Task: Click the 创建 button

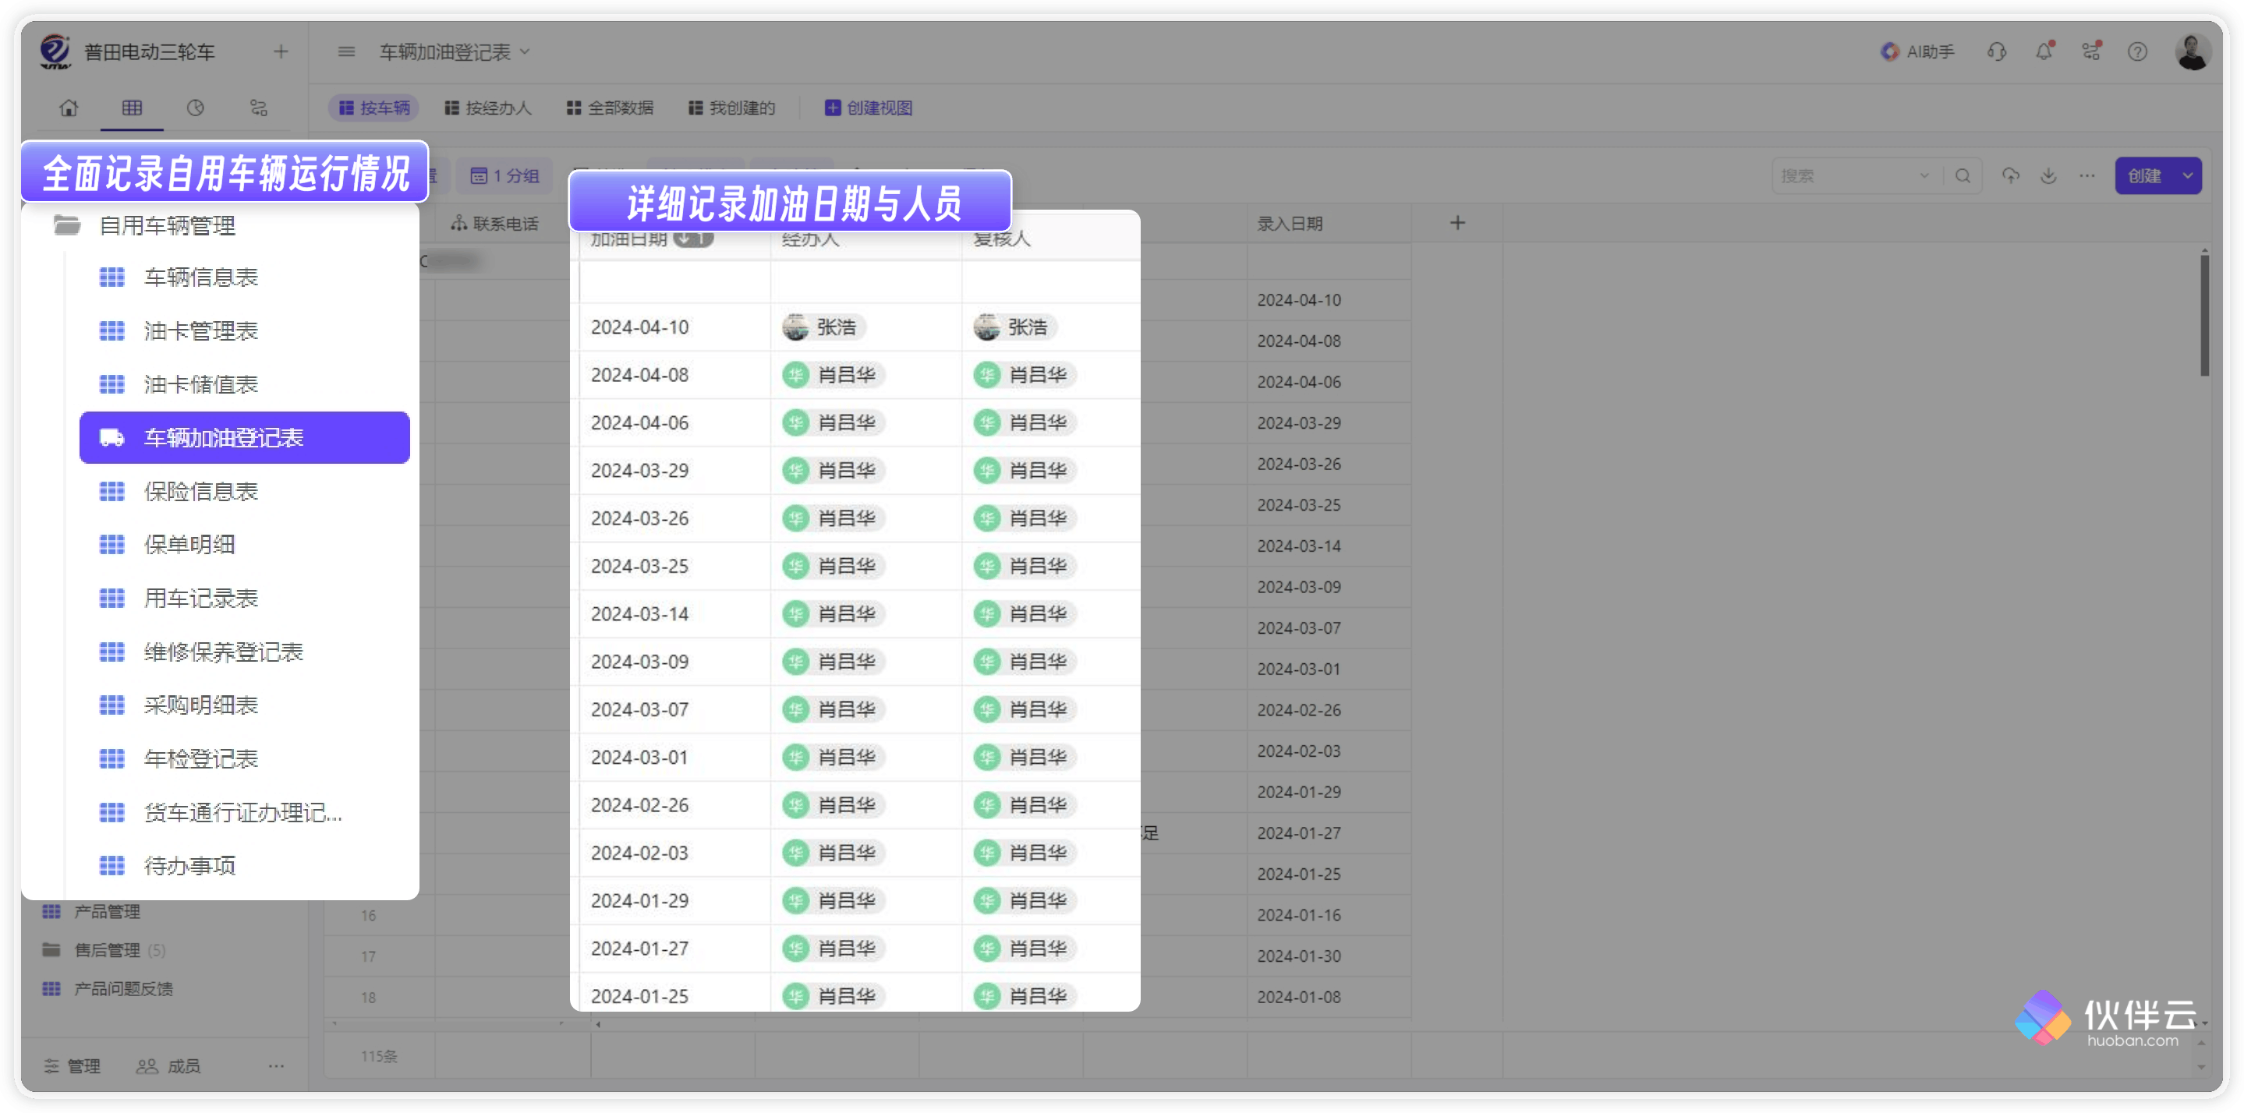Action: (2145, 176)
